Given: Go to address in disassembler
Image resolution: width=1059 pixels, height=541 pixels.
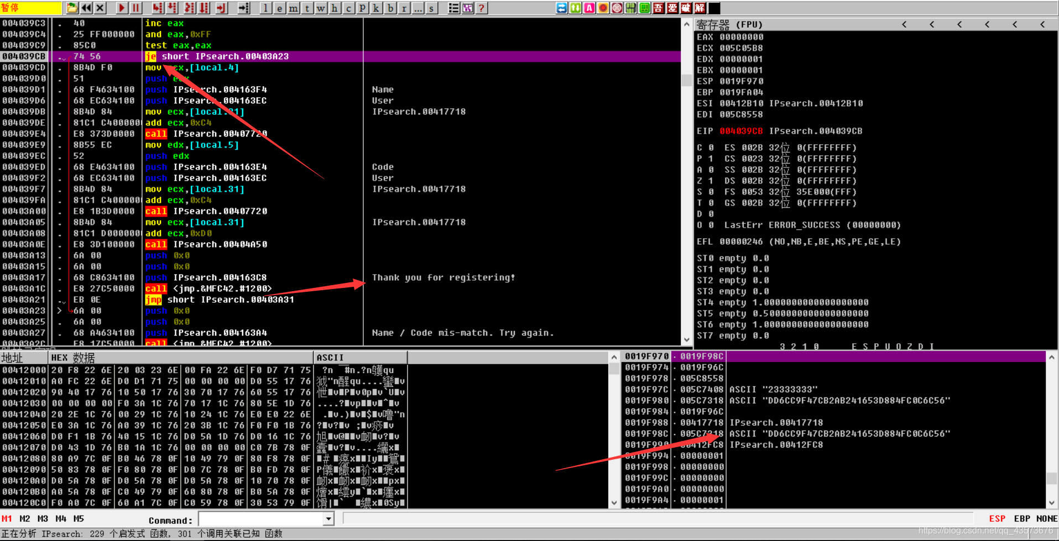Looking at the screenshot, I should point(244,8).
